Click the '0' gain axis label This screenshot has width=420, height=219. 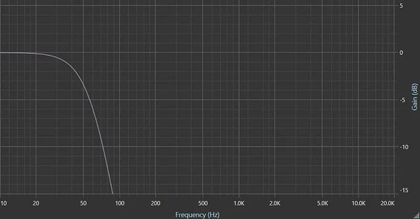pyautogui.click(x=401, y=53)
